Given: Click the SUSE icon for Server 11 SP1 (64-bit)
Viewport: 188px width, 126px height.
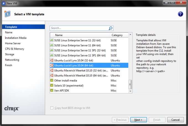Looking at the screenshot, I should click(x=52, y=55).
